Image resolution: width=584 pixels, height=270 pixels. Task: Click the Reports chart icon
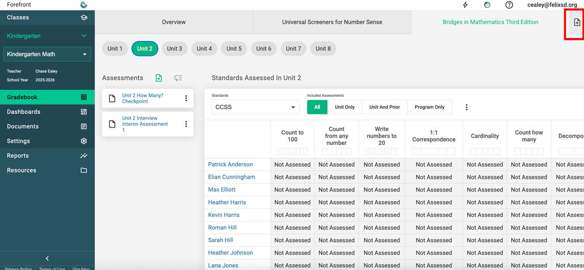coord(84,156)
